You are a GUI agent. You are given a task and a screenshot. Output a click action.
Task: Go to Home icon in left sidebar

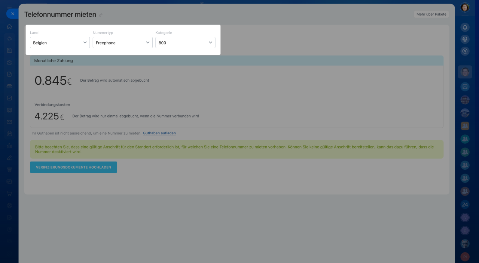(x=9, y=26)
